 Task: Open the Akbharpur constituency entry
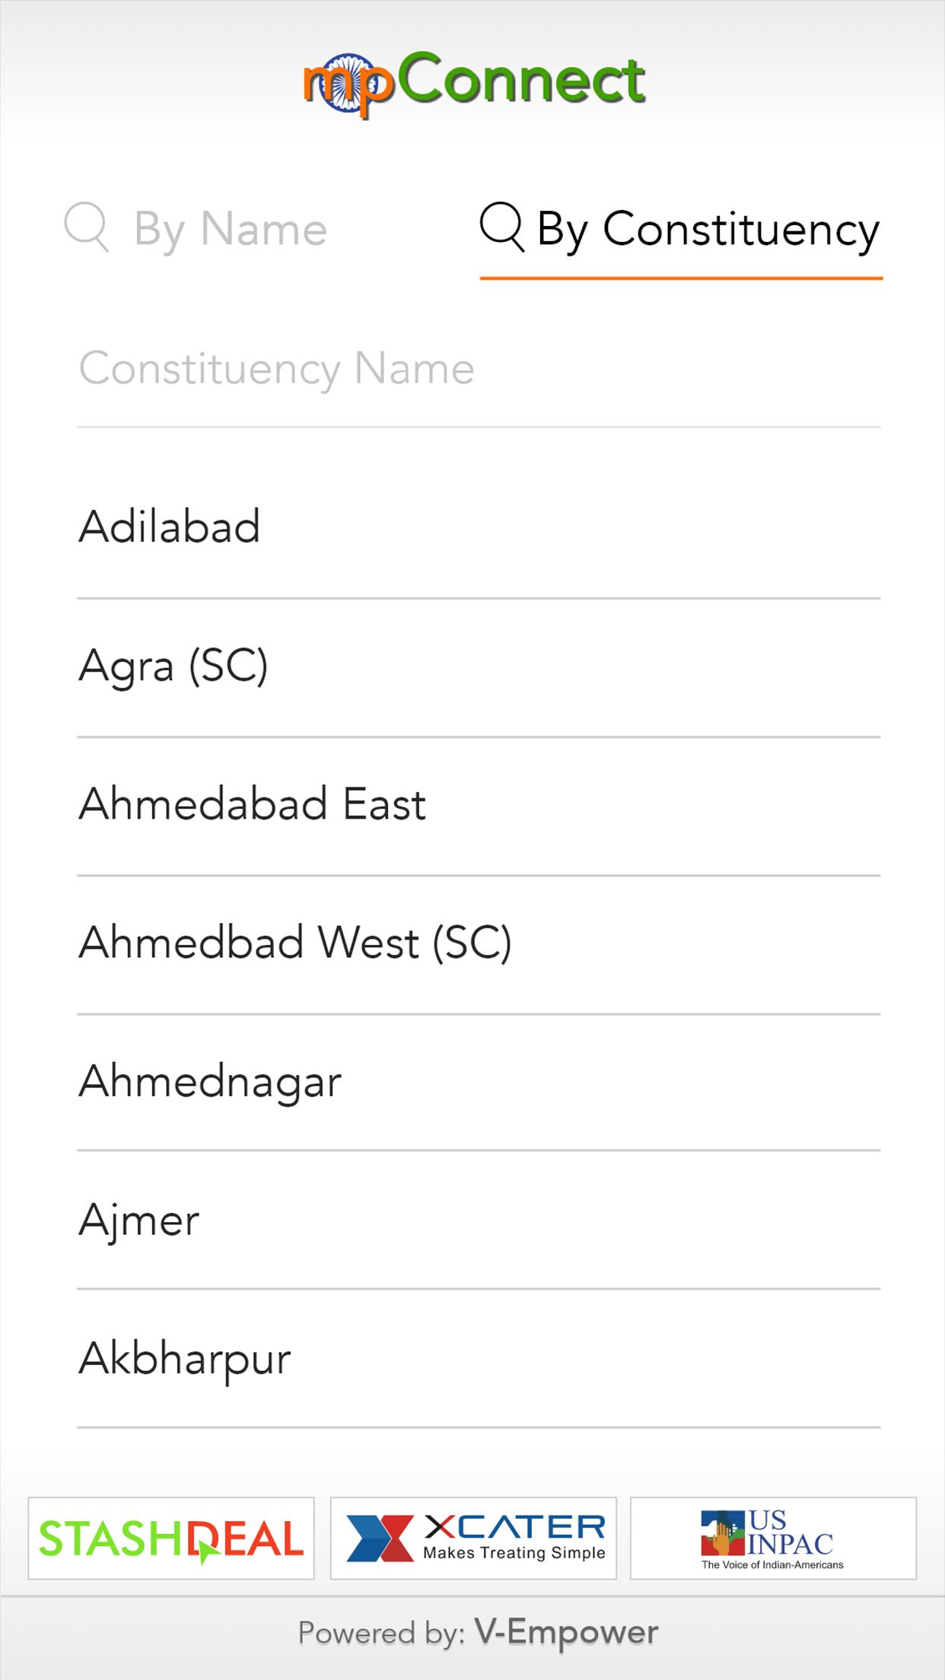pos(478,1358)
